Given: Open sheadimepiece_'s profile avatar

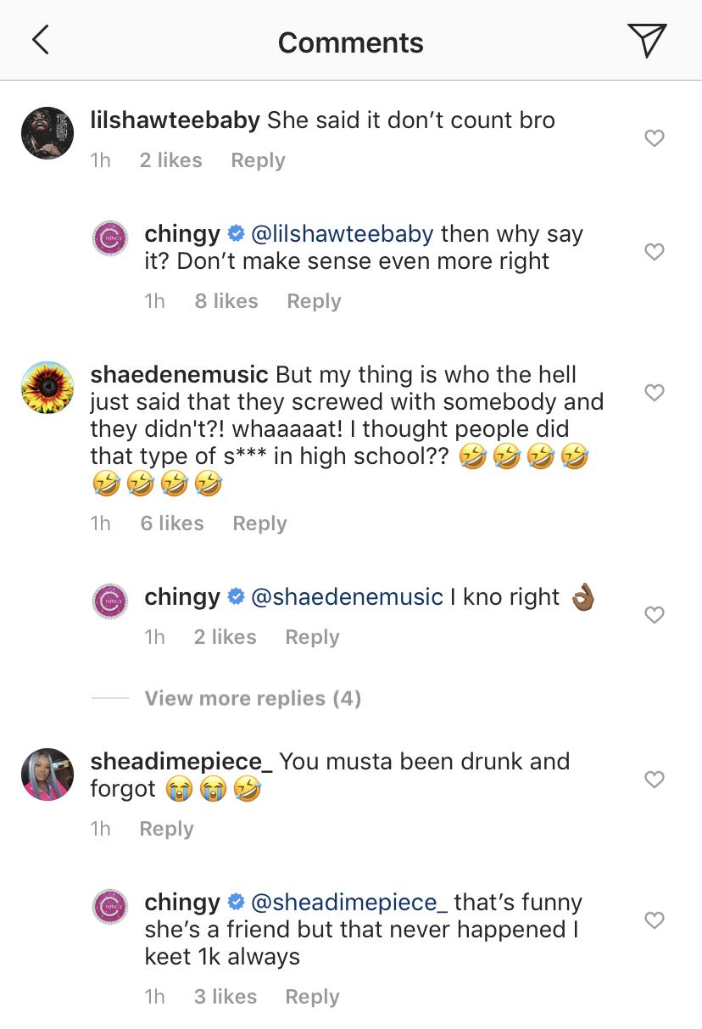Looking at the screenshot, I should point(47,775).
